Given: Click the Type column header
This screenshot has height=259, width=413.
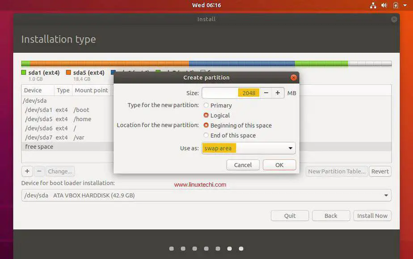Looking at the screenshot, I should 63,90.
